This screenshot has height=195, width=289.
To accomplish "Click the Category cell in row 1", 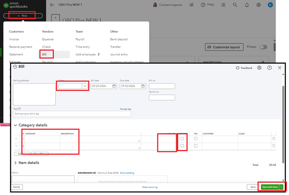I will 42,139.
